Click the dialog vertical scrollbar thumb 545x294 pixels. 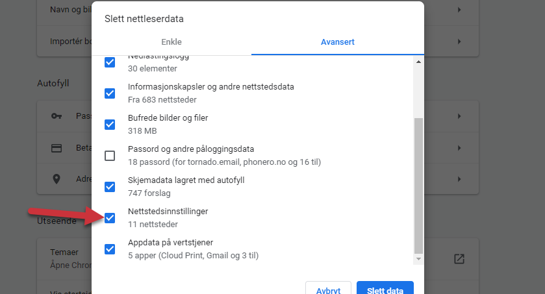pos(418,186)
